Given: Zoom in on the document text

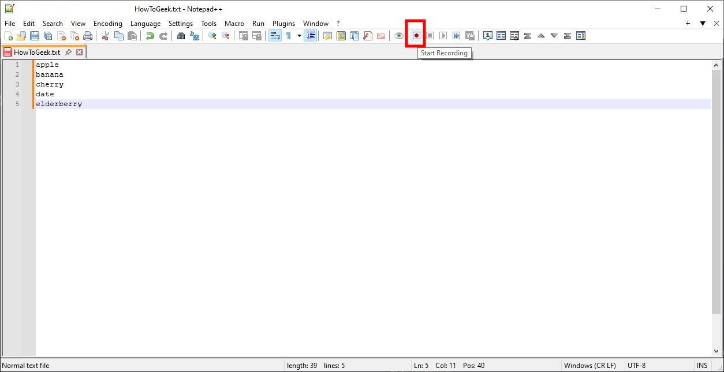Looking at the screenshot, I should click(x=211, y=35).
